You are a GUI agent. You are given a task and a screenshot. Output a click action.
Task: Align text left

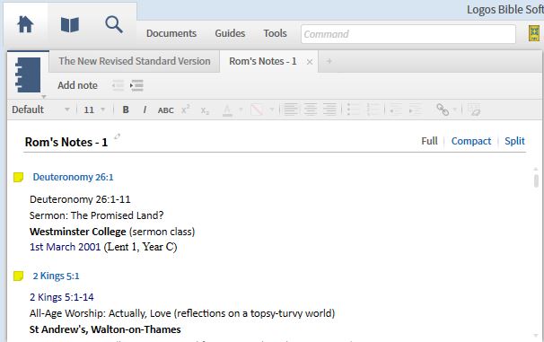[x=291, y=110]
